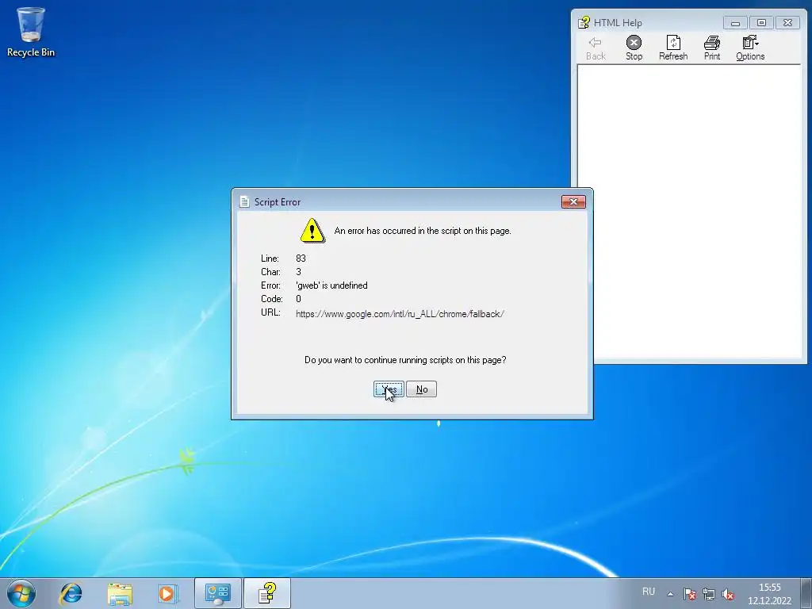
Task: Minimize the HTML Help window
Action: (x=735, y=23)
